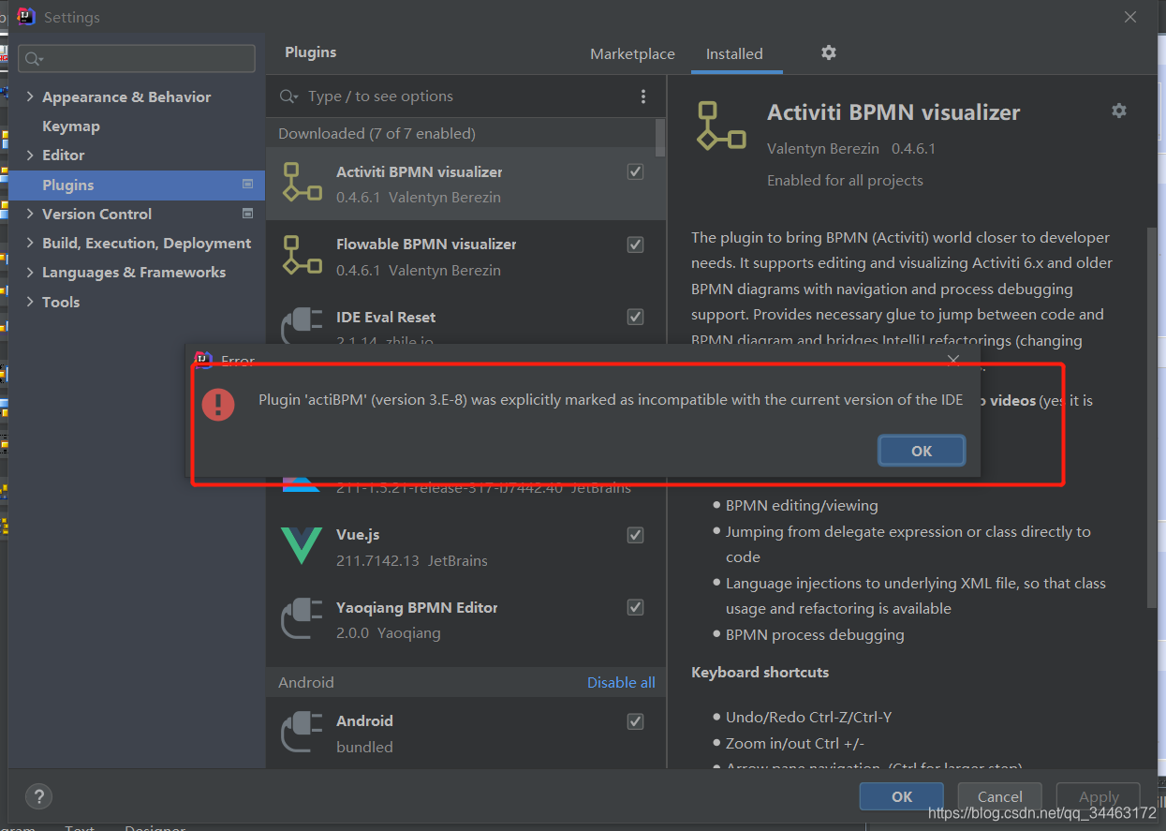Screen dimensions: 1166x831
Task: Click the plugin search magnifier icon
Action: click(x=288, y=96)
